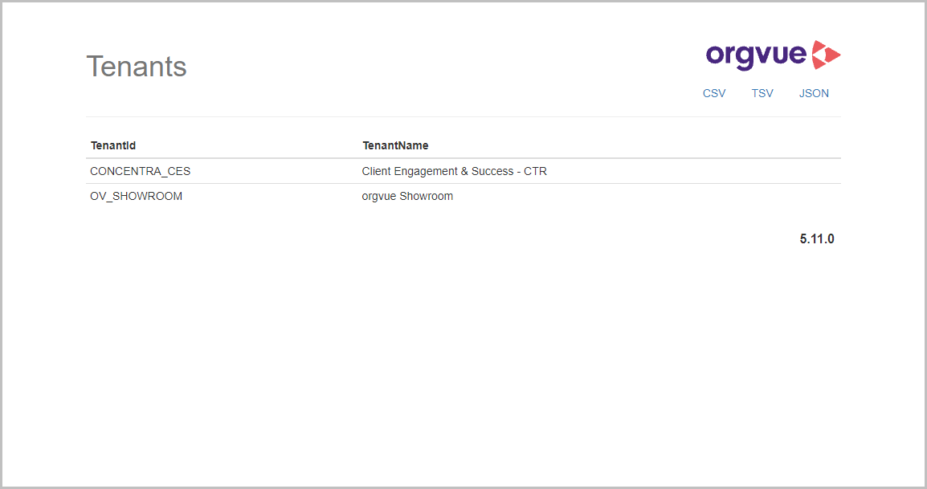The image size is (927, 489).
Task: Click the version number 5.11.0
Action: [818, 238]
